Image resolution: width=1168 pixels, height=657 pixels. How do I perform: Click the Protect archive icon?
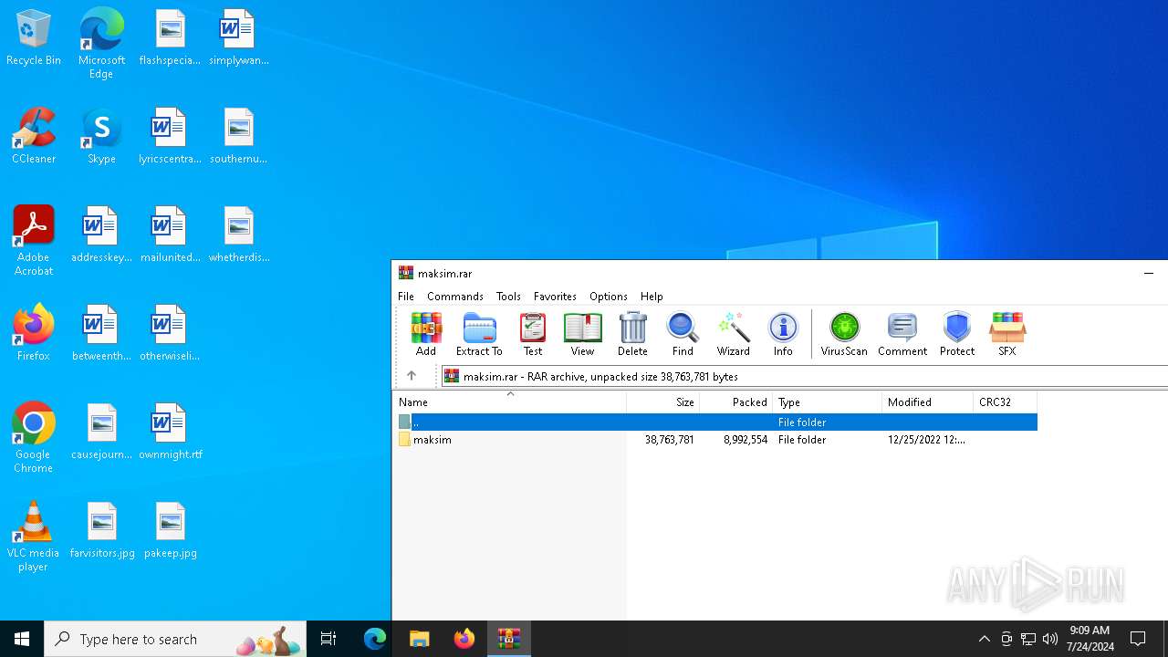tap(957, 334)
